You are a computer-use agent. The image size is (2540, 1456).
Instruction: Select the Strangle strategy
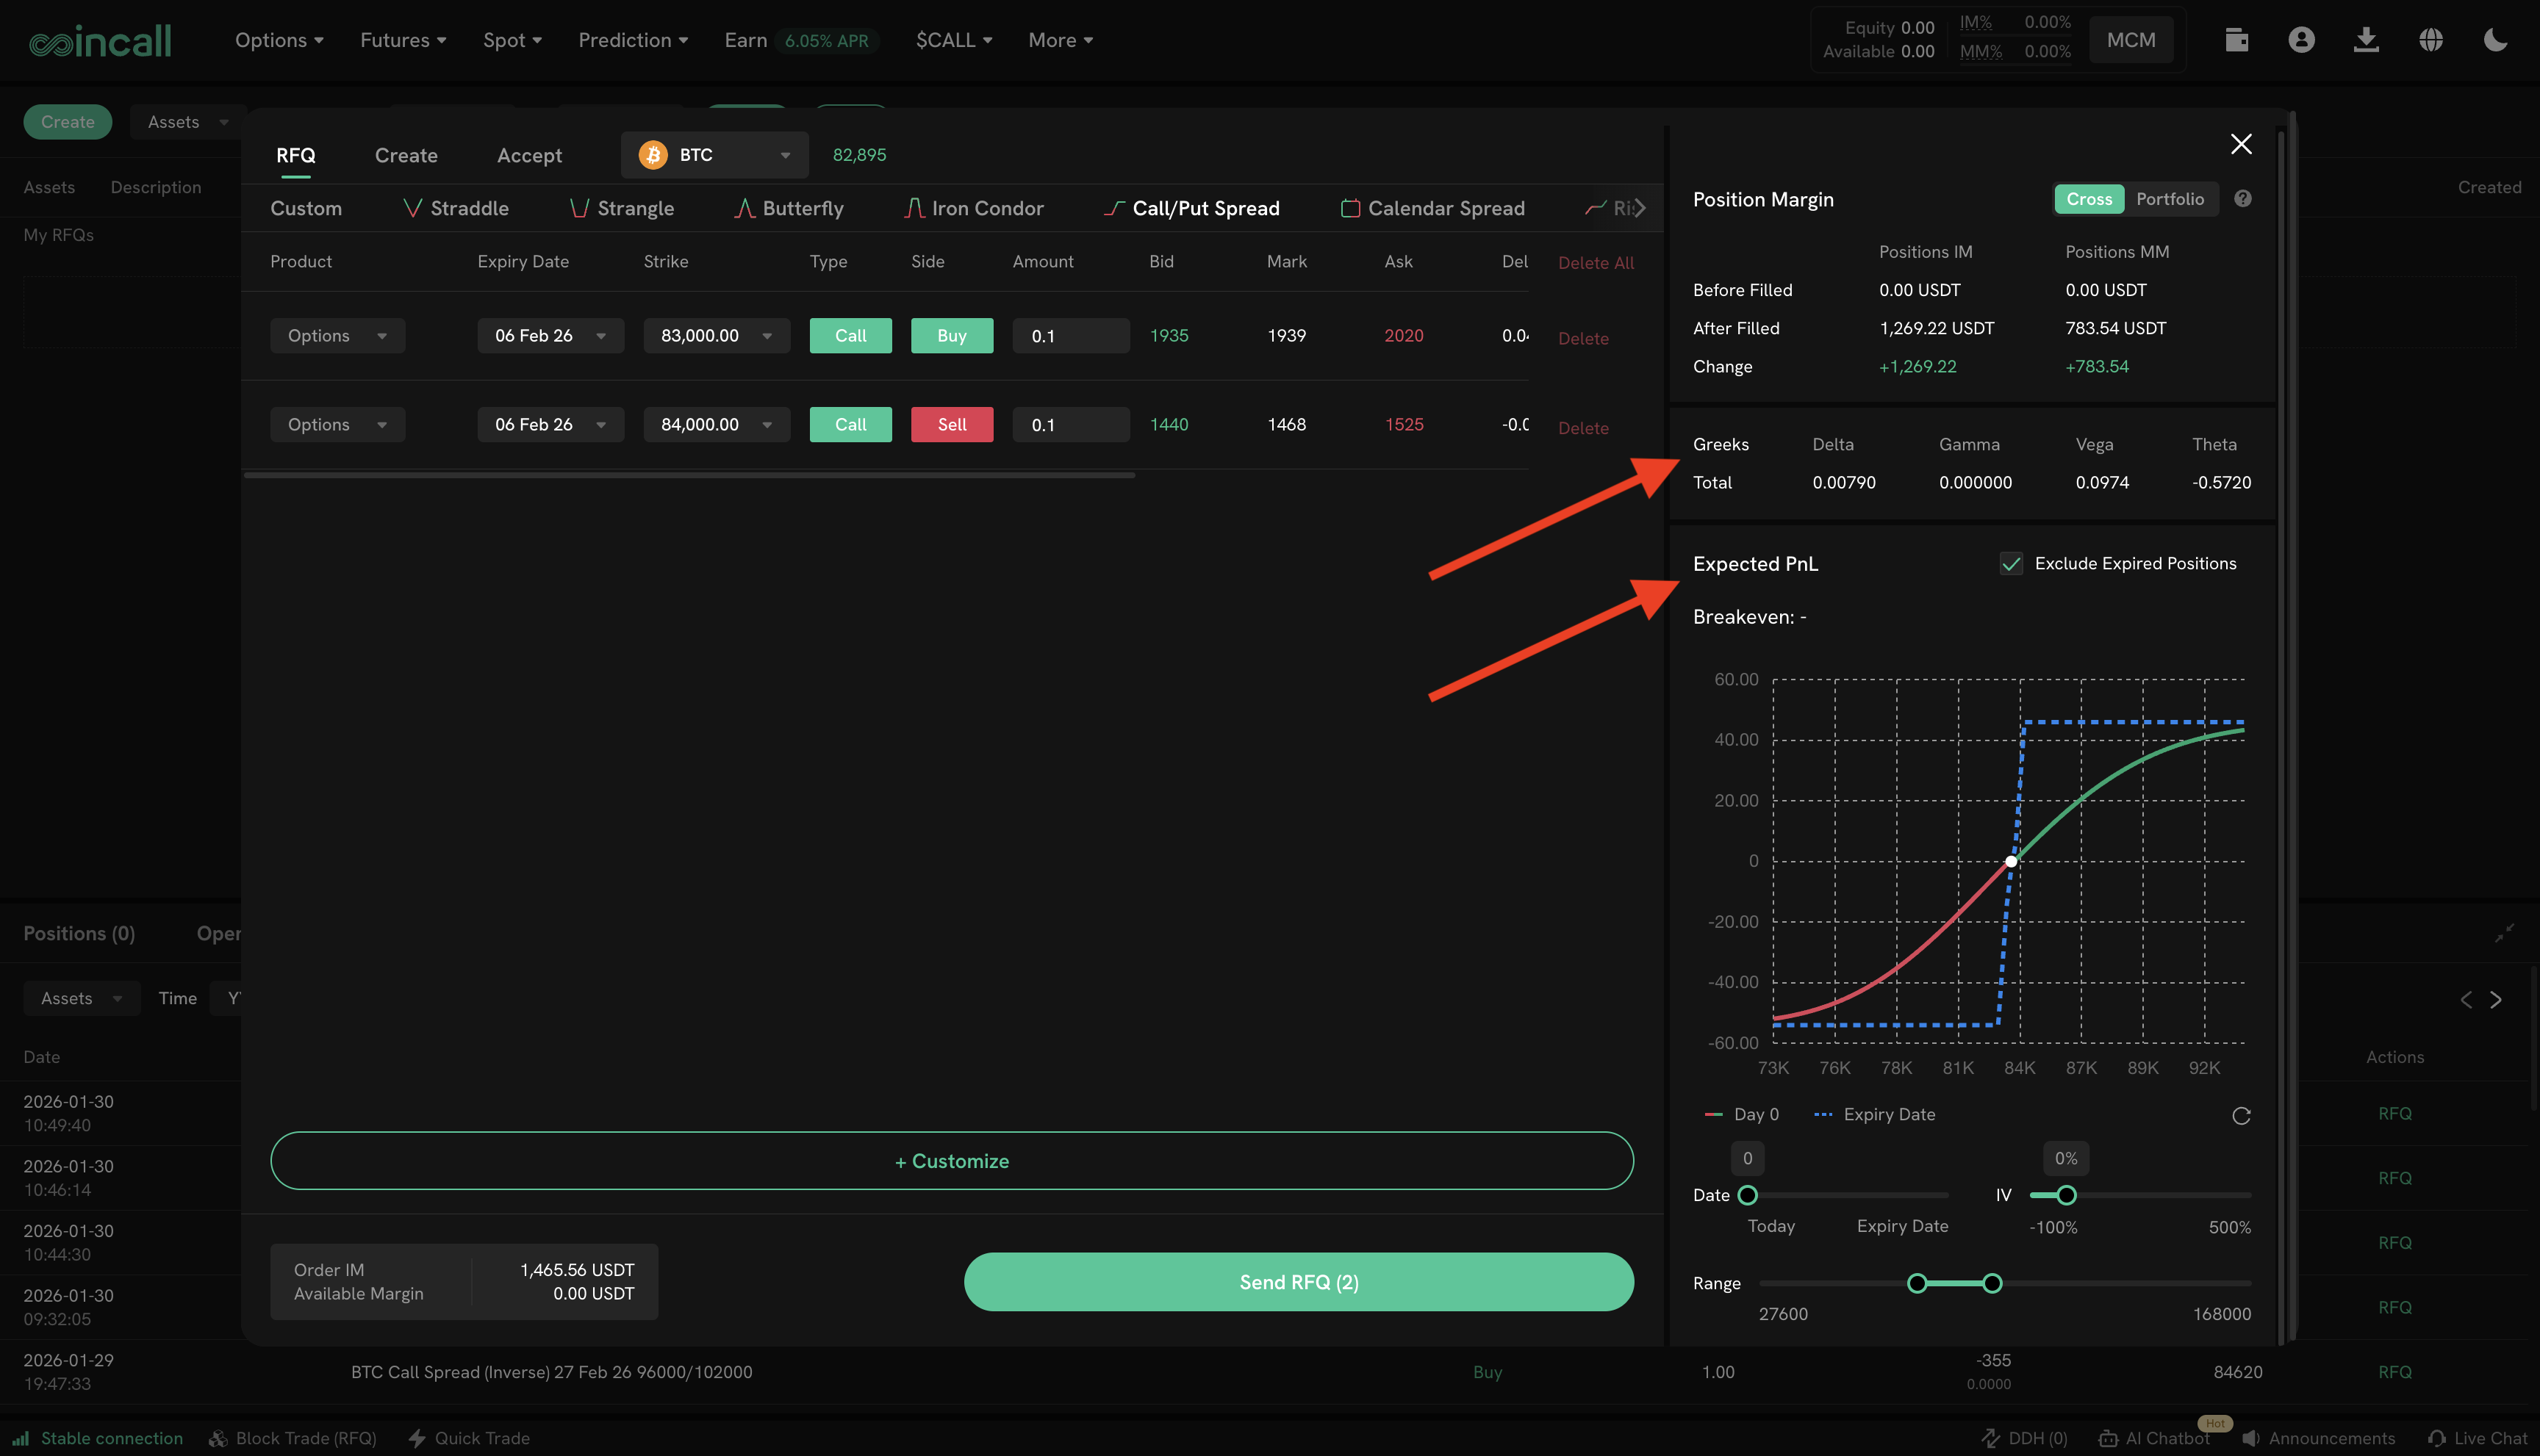(x=621, y=208)
